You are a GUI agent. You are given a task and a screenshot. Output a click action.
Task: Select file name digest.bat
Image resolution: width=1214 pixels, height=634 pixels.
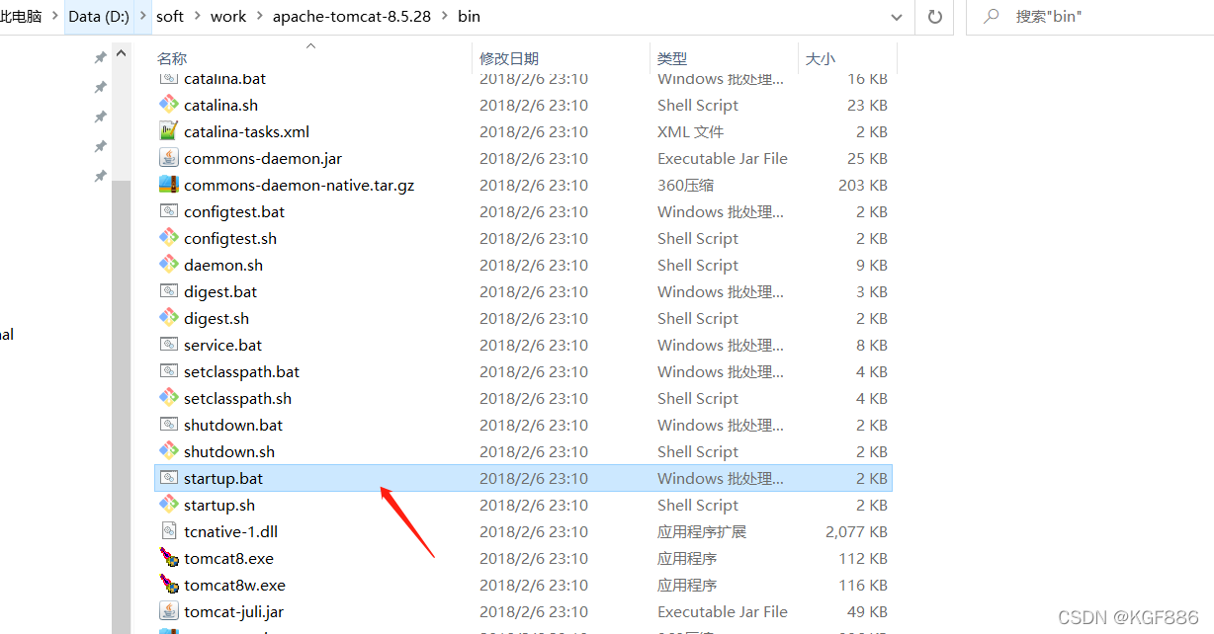220,291
